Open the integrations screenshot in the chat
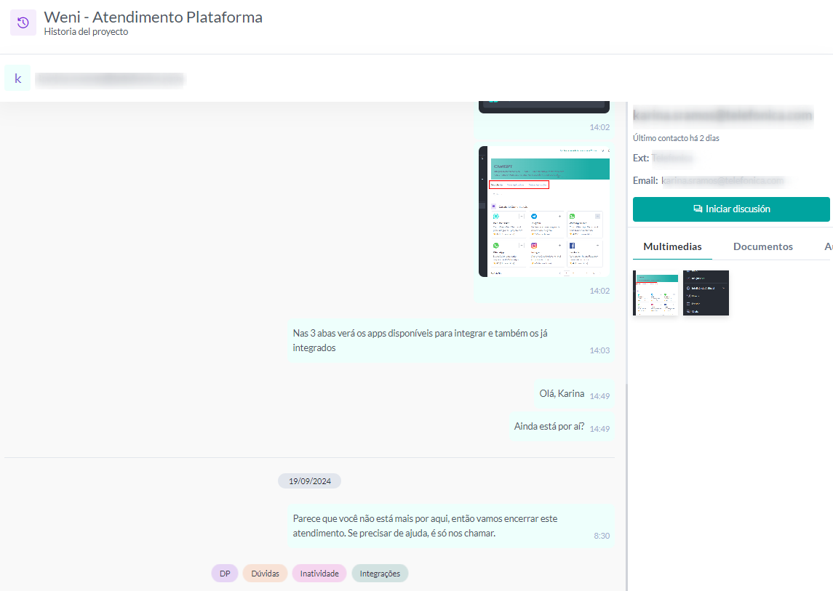This screenshot has width=833, height=591. pyautogui.click(x=543, y=212)
